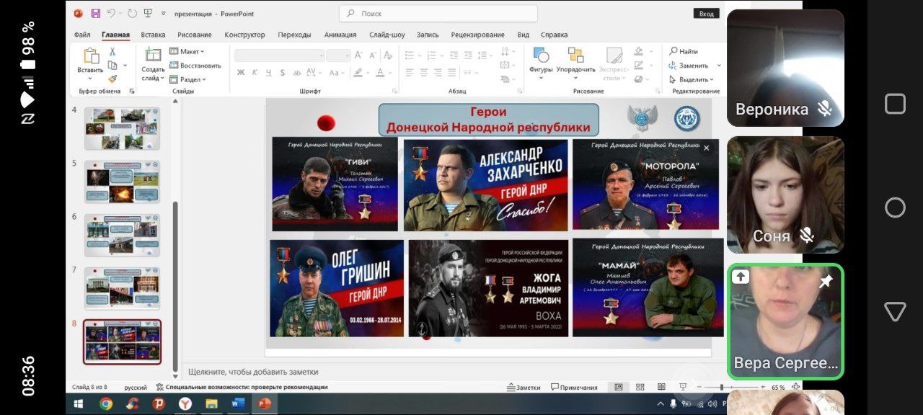The width and height of the screenshot is (923, 415).
Task: Customize the quick access toolbar dropdown
Action: pyautogui.click(x=164, y=13)
